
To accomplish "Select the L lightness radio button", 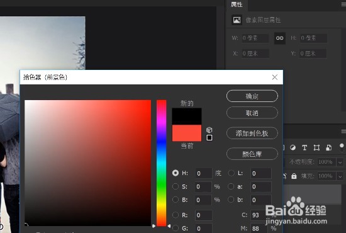I will (231, 173).
